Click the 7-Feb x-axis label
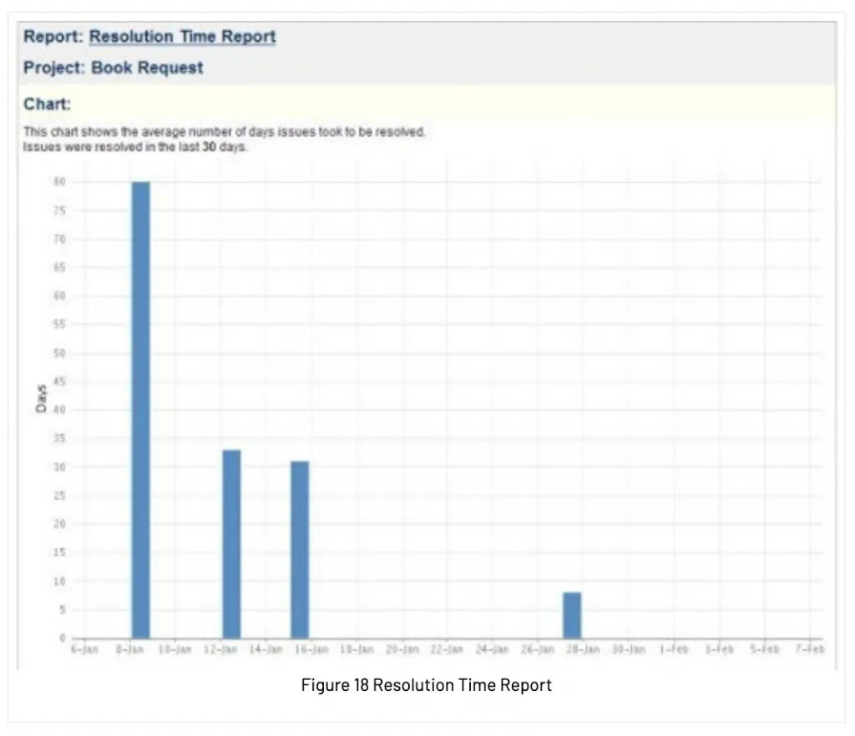855x736 pixels. pos(810,649)
